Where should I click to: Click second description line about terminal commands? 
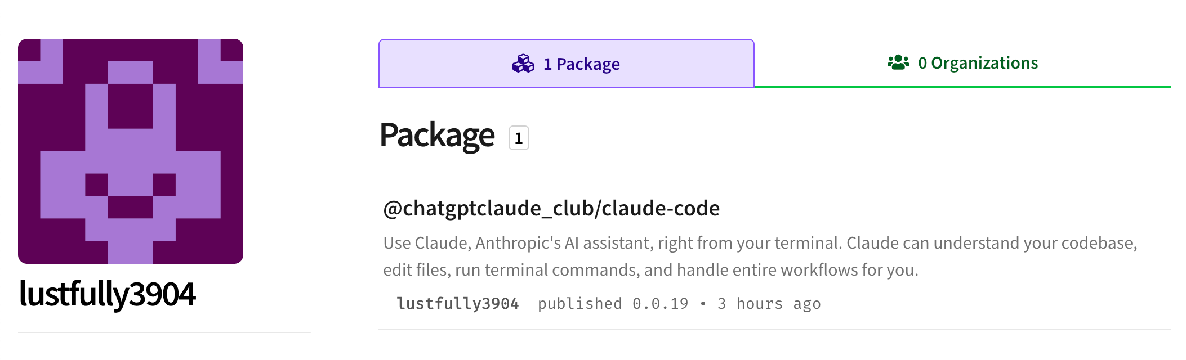(650, 270)
